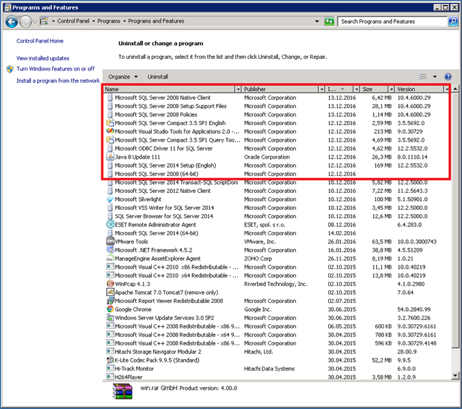
Task: Click the change view icon
Action: point(422,77)
